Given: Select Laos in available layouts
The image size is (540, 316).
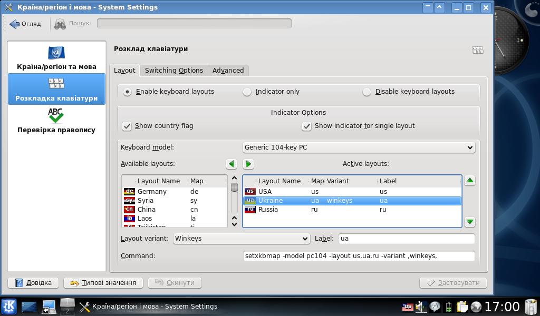Looking at the screenshot, I should 175,219.
